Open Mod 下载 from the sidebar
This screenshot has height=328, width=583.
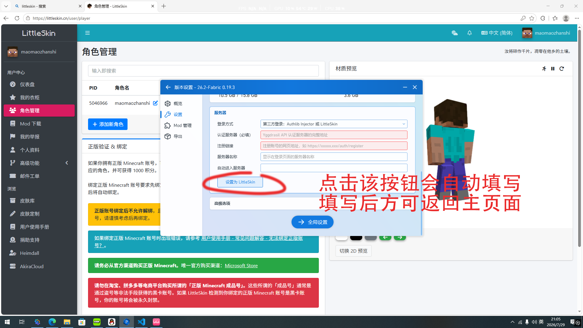39,124
